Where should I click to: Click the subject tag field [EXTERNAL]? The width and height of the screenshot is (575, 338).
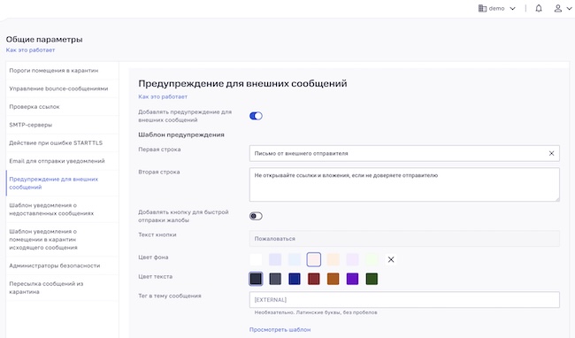pyautogui.click(x=404, y=299)
